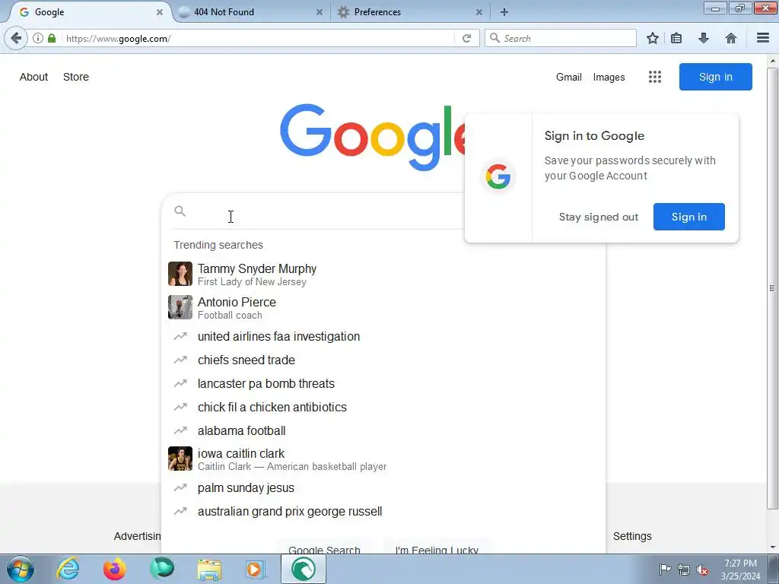Click the top-right Sign in button
This screenshot has width=779, height=584.
click(x=715, y=77)
